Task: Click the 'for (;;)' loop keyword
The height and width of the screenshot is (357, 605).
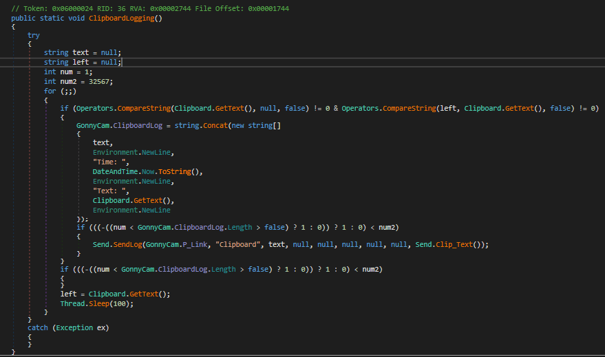Action: pyautogui.click(x=50, y=91)
